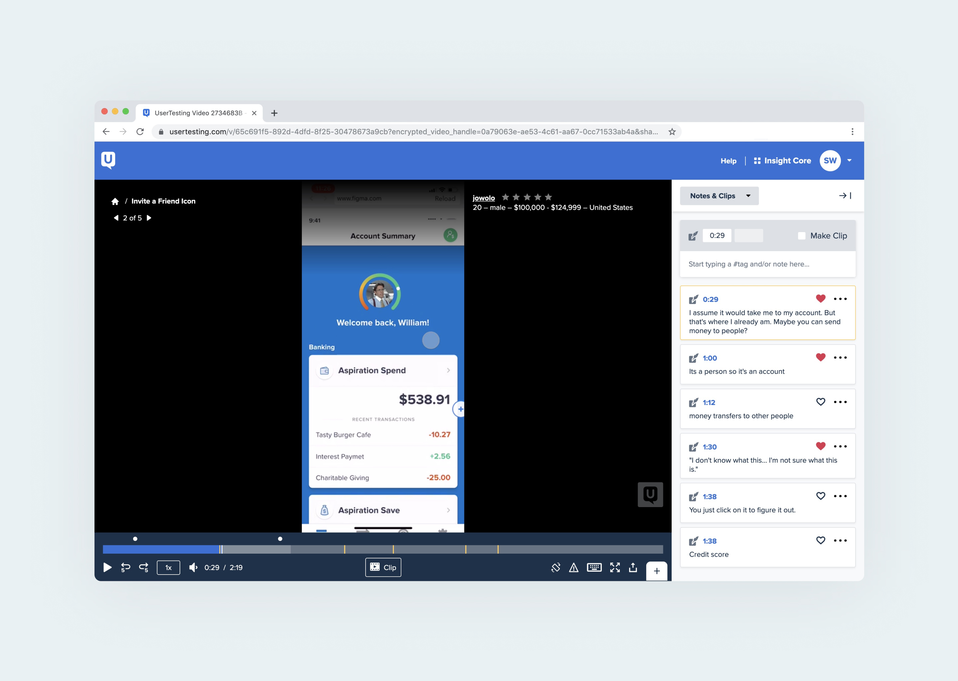Image resolution: width=958 pixels, height=681 pixels.
Task: Unfavorite the 0:29 note
Action: 820,299
